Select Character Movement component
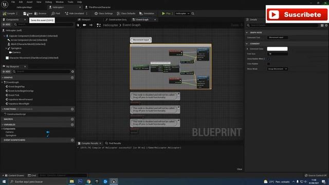This screenshot has height=185, width=329. click(33, 58)
